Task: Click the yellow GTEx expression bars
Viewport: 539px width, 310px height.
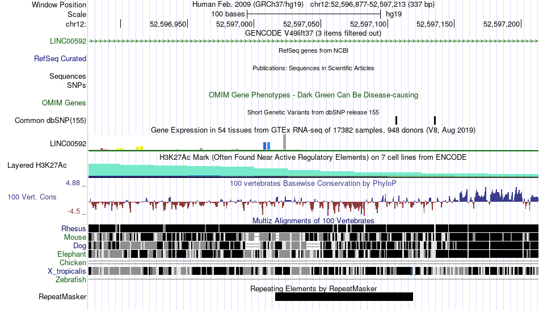Action: point(140,148)
